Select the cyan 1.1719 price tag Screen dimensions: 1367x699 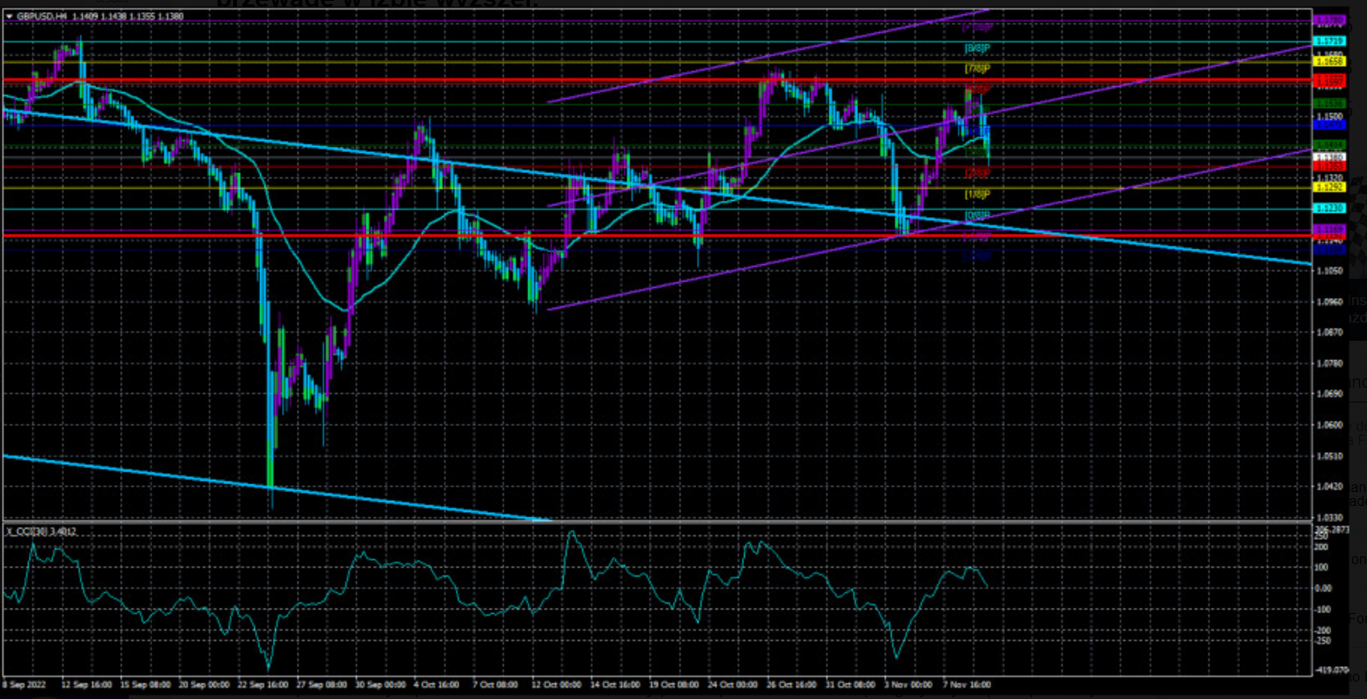coord(1330,41)
